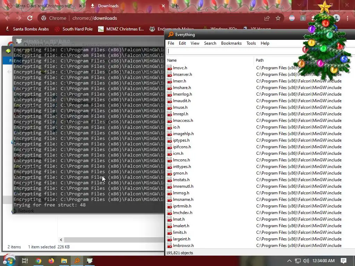
Task: Open MEMZ Christmas E... bookmark
Action: [121, 29]
